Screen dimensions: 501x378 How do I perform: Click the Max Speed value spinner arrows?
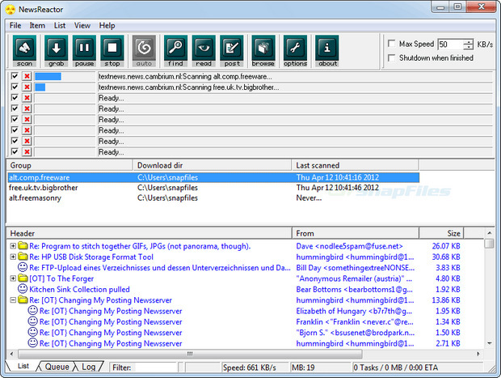(469, 45)
